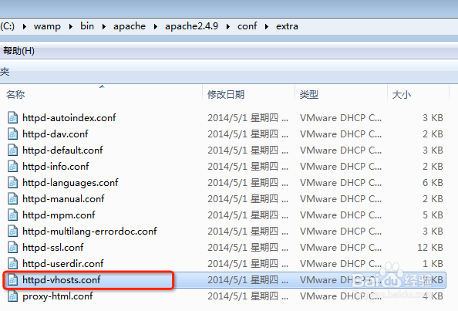Select file name httpd-ssl.conf

[53, 248]
